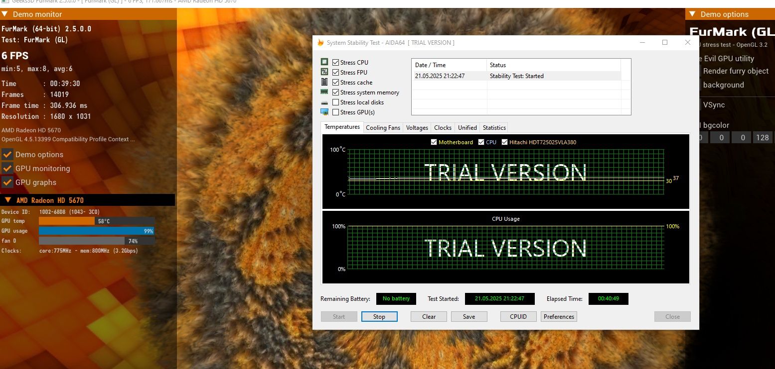Disable the Stress cache option
Screen dimensions: 775x369
(x=335, y=83)
